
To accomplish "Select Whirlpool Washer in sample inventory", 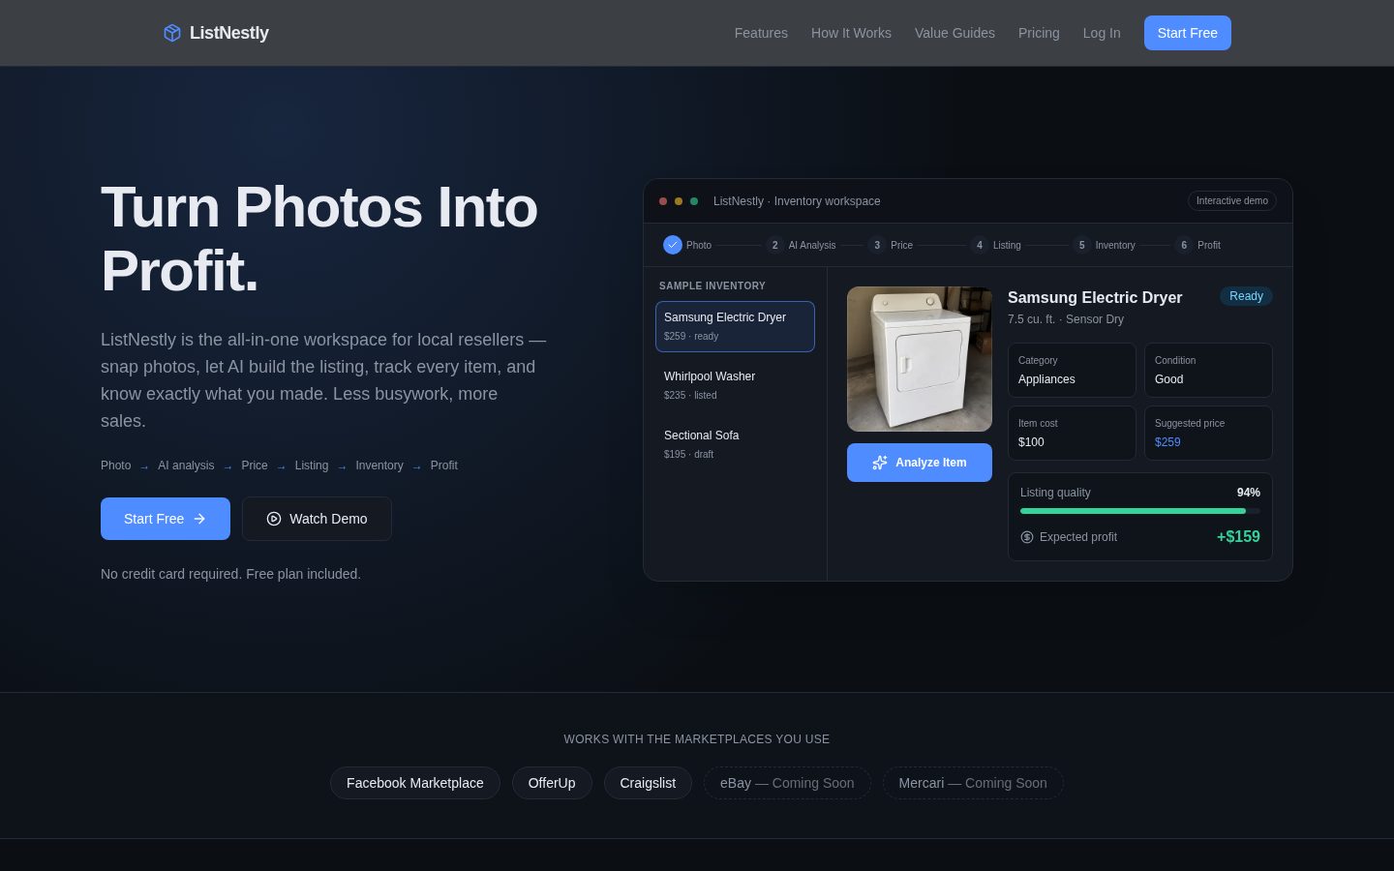I will 735,385.
